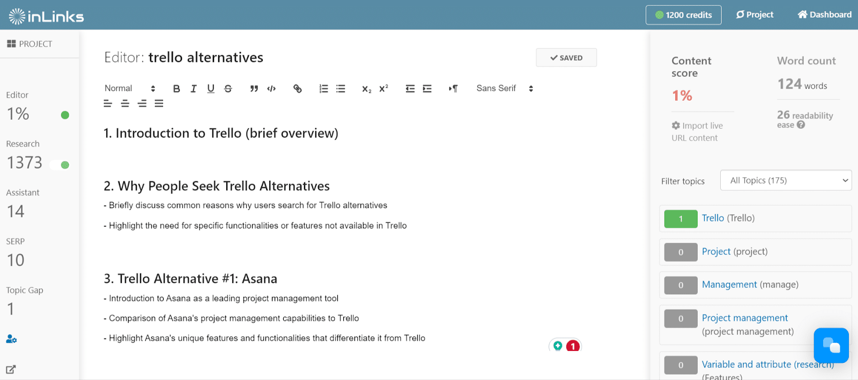The width and height of the screenshot is (858, 380).
Task: Decrease paragraph indent
Action: pos(410,89)
